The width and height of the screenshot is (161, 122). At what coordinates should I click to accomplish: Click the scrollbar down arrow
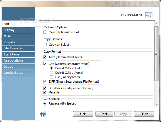pyautogui.click(x=157, y=105)
